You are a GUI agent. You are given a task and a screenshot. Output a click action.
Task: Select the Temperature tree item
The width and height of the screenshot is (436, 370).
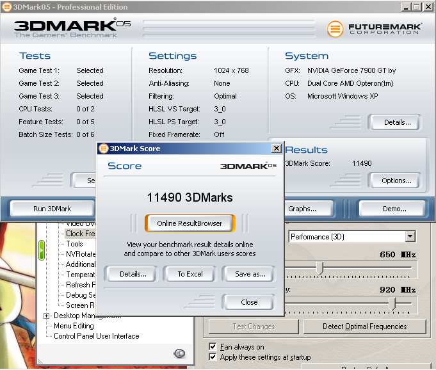click(x=81, y=275)
